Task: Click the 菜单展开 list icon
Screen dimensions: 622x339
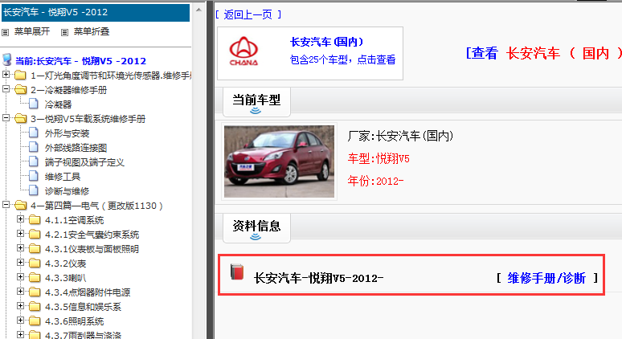Action: coord(5,32)
